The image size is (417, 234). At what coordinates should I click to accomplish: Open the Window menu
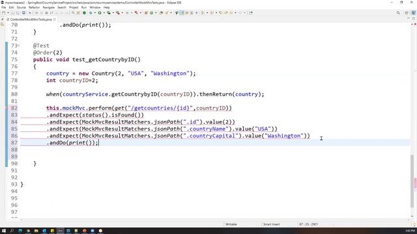95,7
